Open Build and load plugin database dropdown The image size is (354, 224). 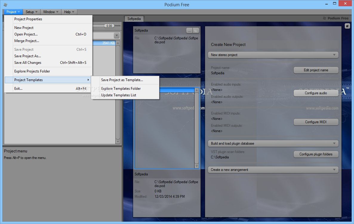273,143
